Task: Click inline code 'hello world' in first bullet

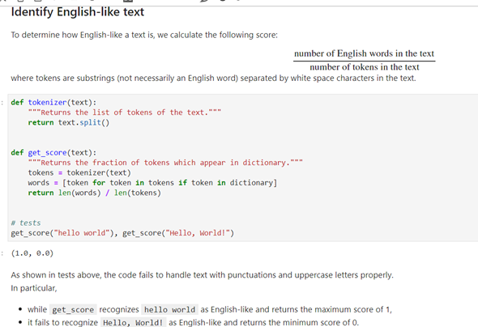Action: [x=170, y=310]
